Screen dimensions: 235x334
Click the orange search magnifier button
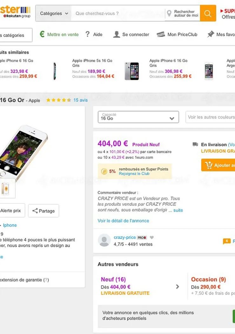click(x=208, y=13)
